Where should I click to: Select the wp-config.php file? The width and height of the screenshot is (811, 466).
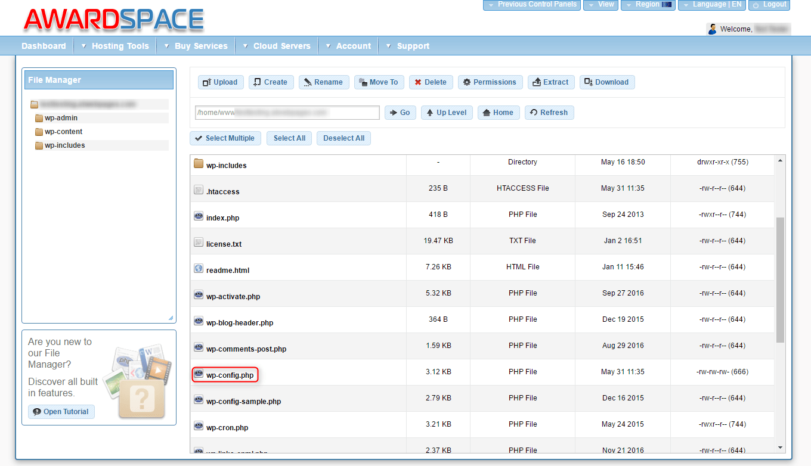[x=230, y=375]
